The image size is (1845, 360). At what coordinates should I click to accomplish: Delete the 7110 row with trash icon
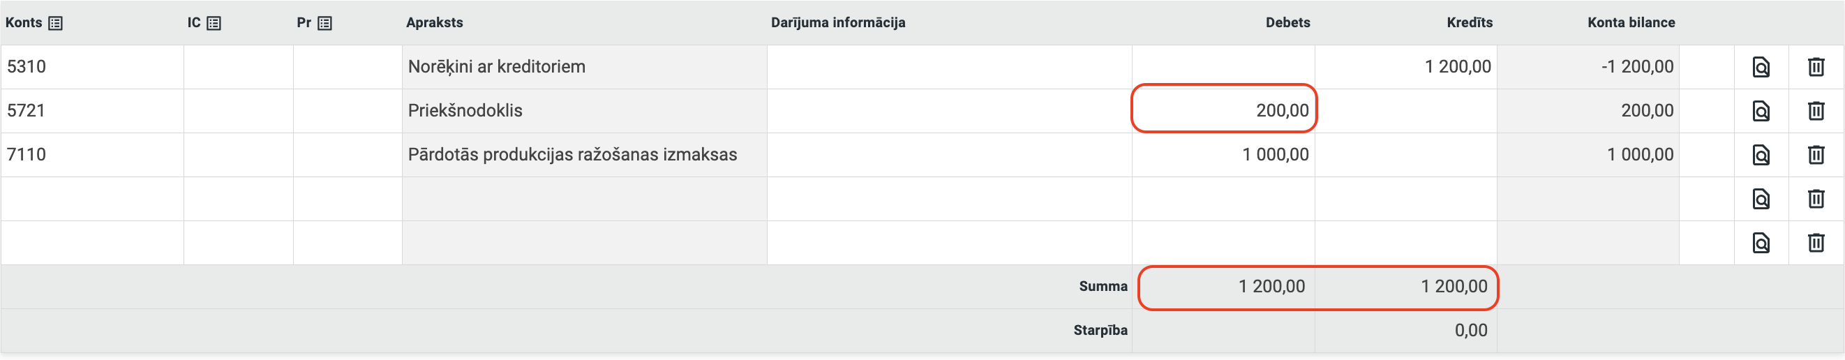[1816, 155]
